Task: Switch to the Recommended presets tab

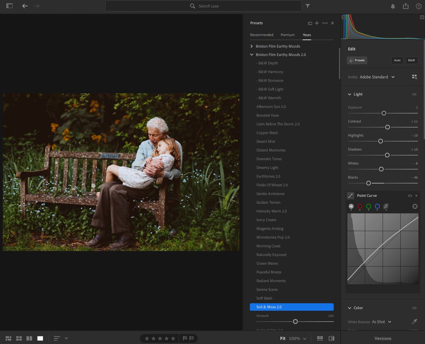Action: [x=261, y=35]
